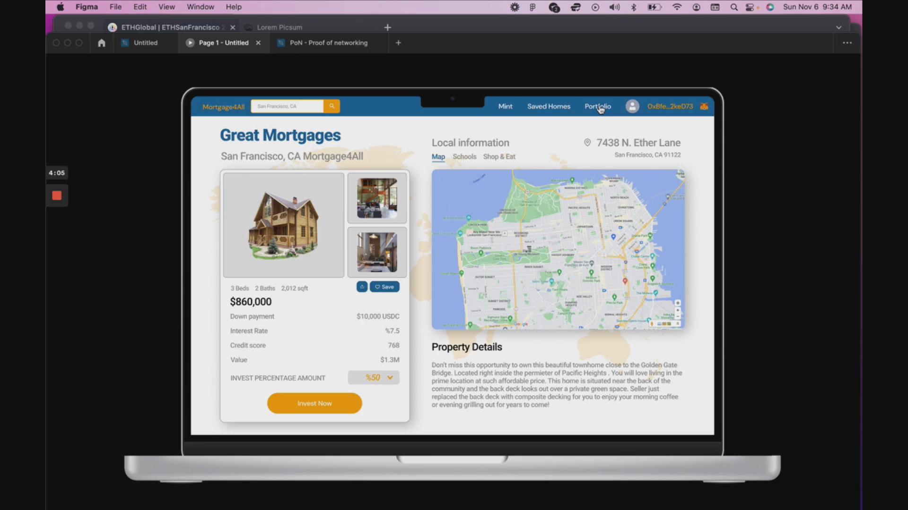Click the Bluetooth icon in menu bar
The height and width of the screenshot is (510, 908).
634,7
